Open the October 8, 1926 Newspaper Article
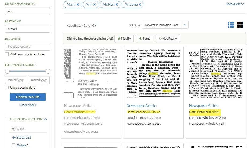 pyautogui.click(x=204, y=105)
